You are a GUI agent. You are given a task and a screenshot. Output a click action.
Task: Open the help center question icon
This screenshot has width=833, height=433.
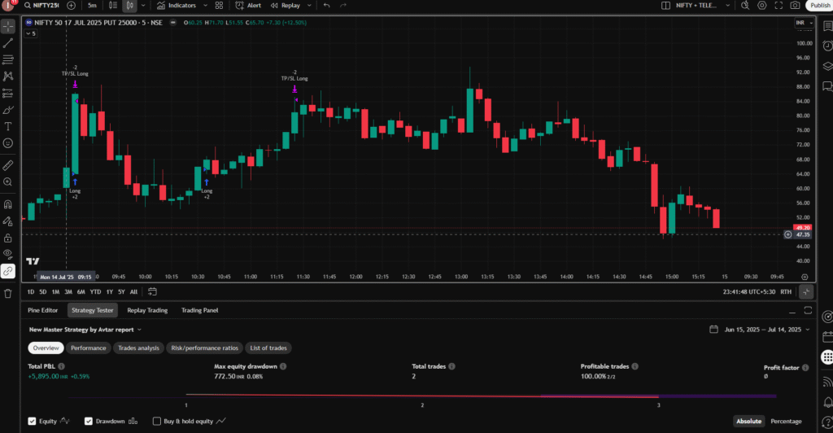[x=827, y=422]
